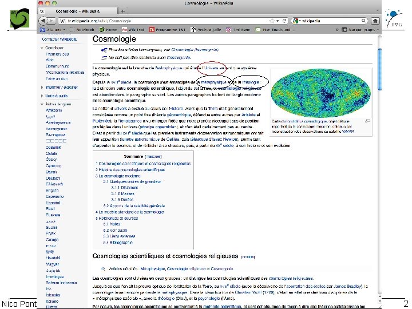The height and width of the screenshot is (309, 412).
Task: Select the 'Cosmologie – Wikipédia' tab
Action: (x=78, y=11)
